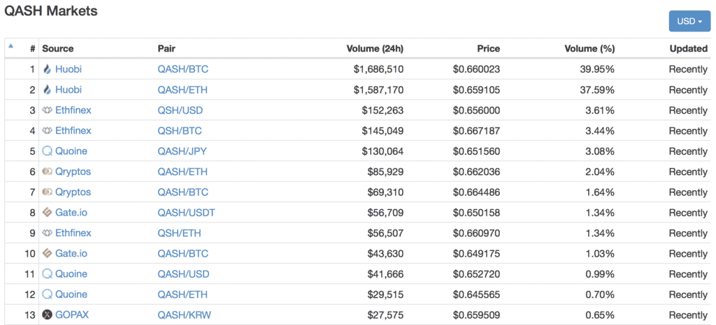The image size is (716, 325).
Task: Open the Huobi link in row 2
Action: coord(69,90)
